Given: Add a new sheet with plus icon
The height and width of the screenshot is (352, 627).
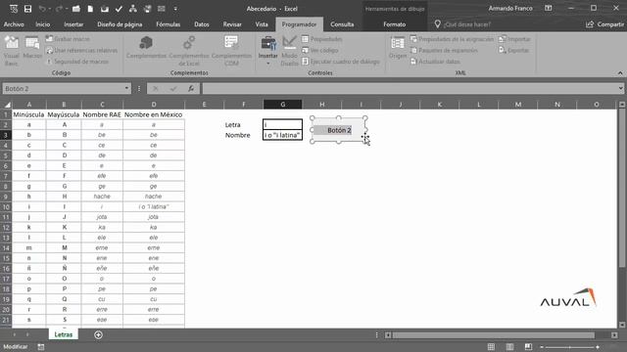Looking at the screenshot, I should pyautogui.click(x=98, y=334).
